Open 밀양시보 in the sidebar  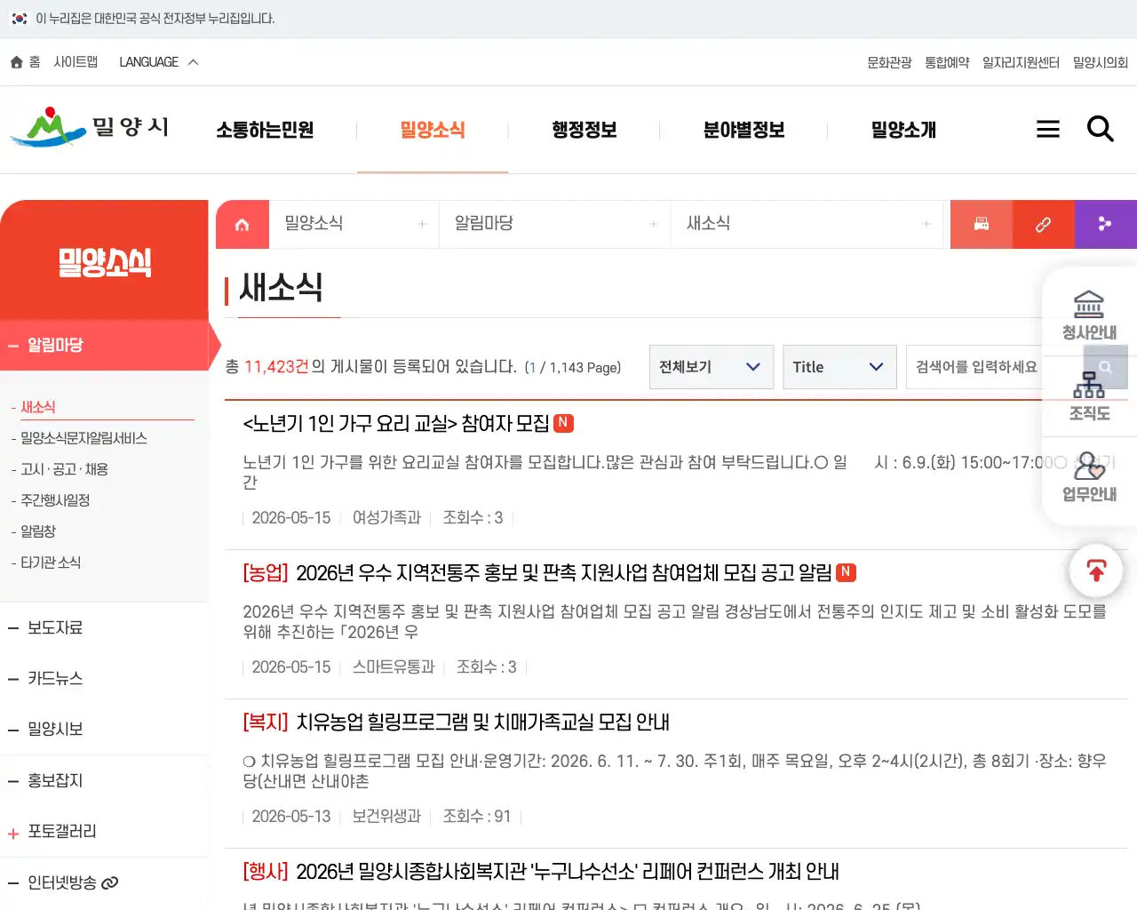[x=55, y=729]
